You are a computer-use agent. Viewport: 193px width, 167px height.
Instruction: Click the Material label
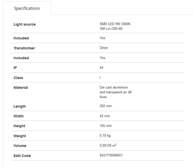tap(21, 88)
